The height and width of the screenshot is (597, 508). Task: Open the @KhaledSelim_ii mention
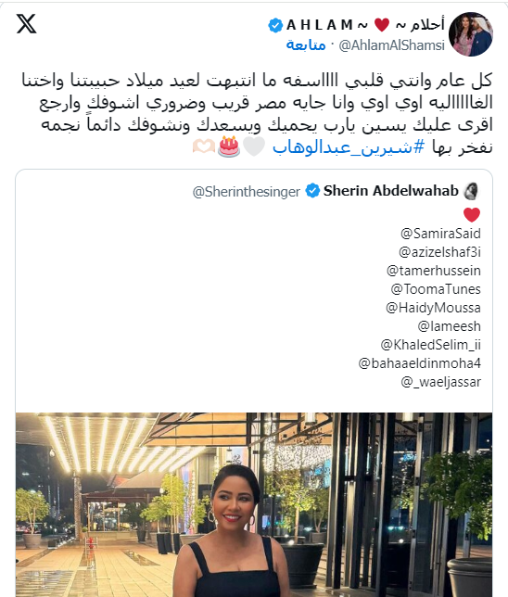pyautogui.click(x=430, y=345)
